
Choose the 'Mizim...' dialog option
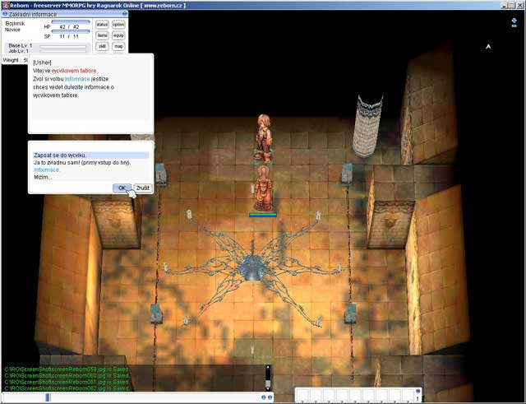point(43,178)
